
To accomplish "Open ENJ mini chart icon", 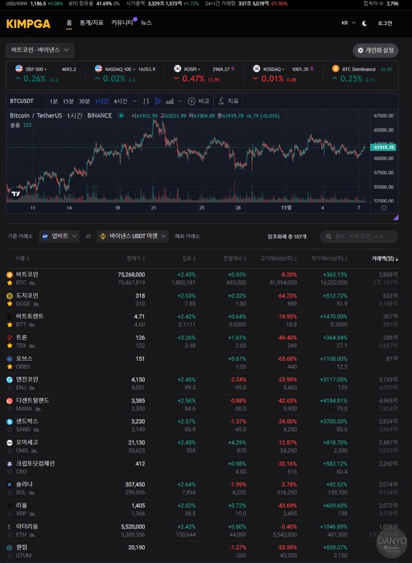I will pos(32,388).
